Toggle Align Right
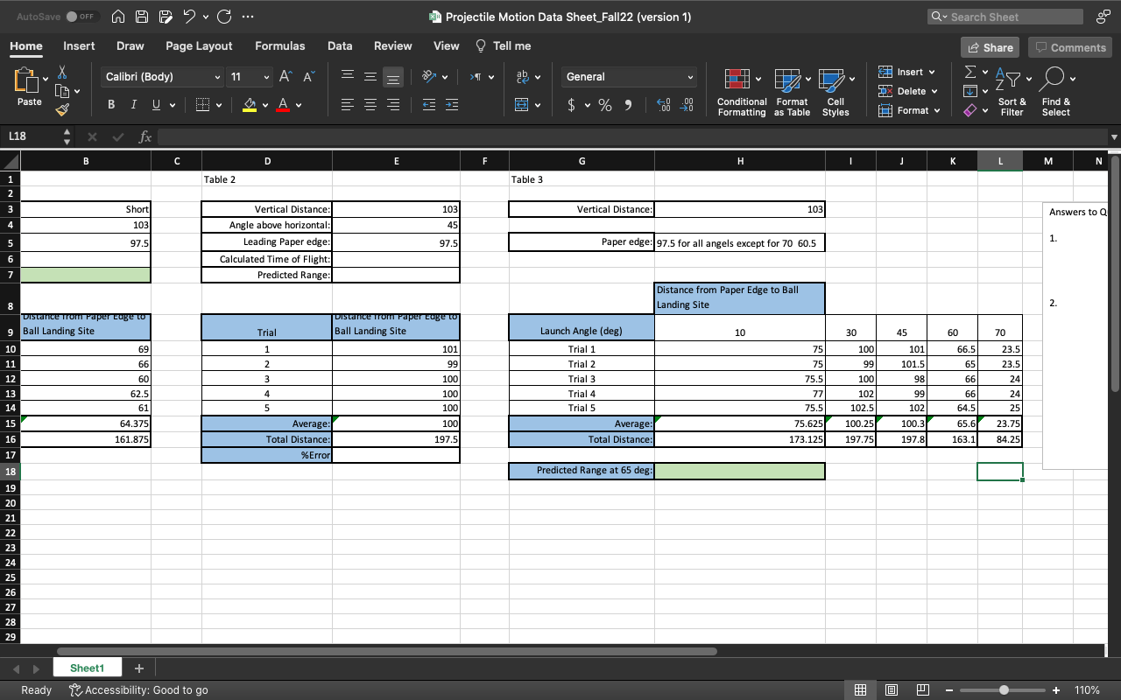 coord(393,105)
